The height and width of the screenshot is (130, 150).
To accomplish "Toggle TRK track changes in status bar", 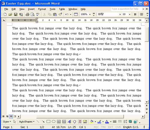I will coord(103,127).
